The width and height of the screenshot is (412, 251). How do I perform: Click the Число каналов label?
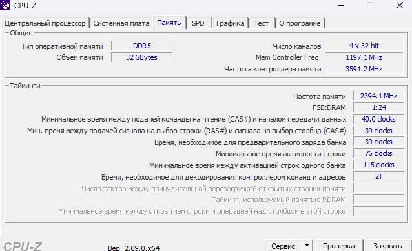296,46
